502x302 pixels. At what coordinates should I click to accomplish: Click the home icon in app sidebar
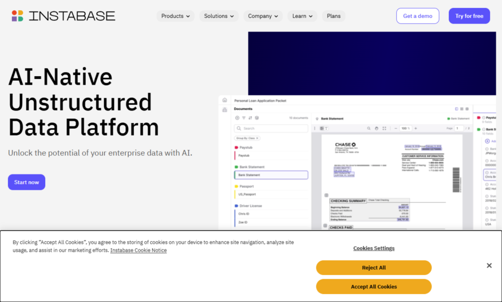tap(225, 100)
